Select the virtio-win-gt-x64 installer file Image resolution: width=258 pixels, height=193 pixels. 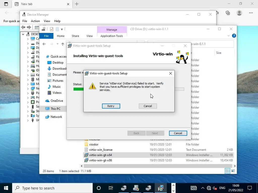158,155
